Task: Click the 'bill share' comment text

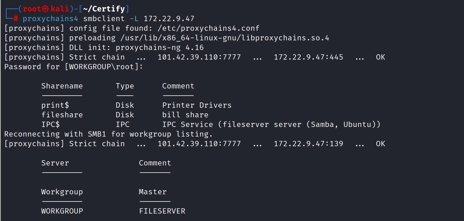Action: (185, 115)
